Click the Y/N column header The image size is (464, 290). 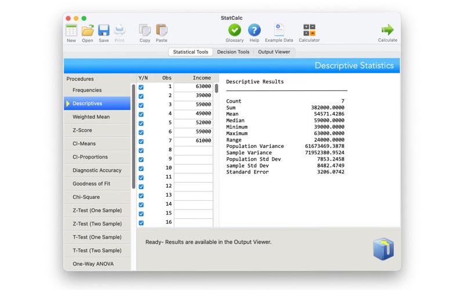(x=143, y=78)
